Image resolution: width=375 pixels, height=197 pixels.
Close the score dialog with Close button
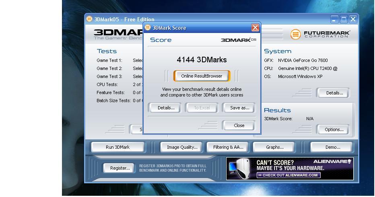239,125
